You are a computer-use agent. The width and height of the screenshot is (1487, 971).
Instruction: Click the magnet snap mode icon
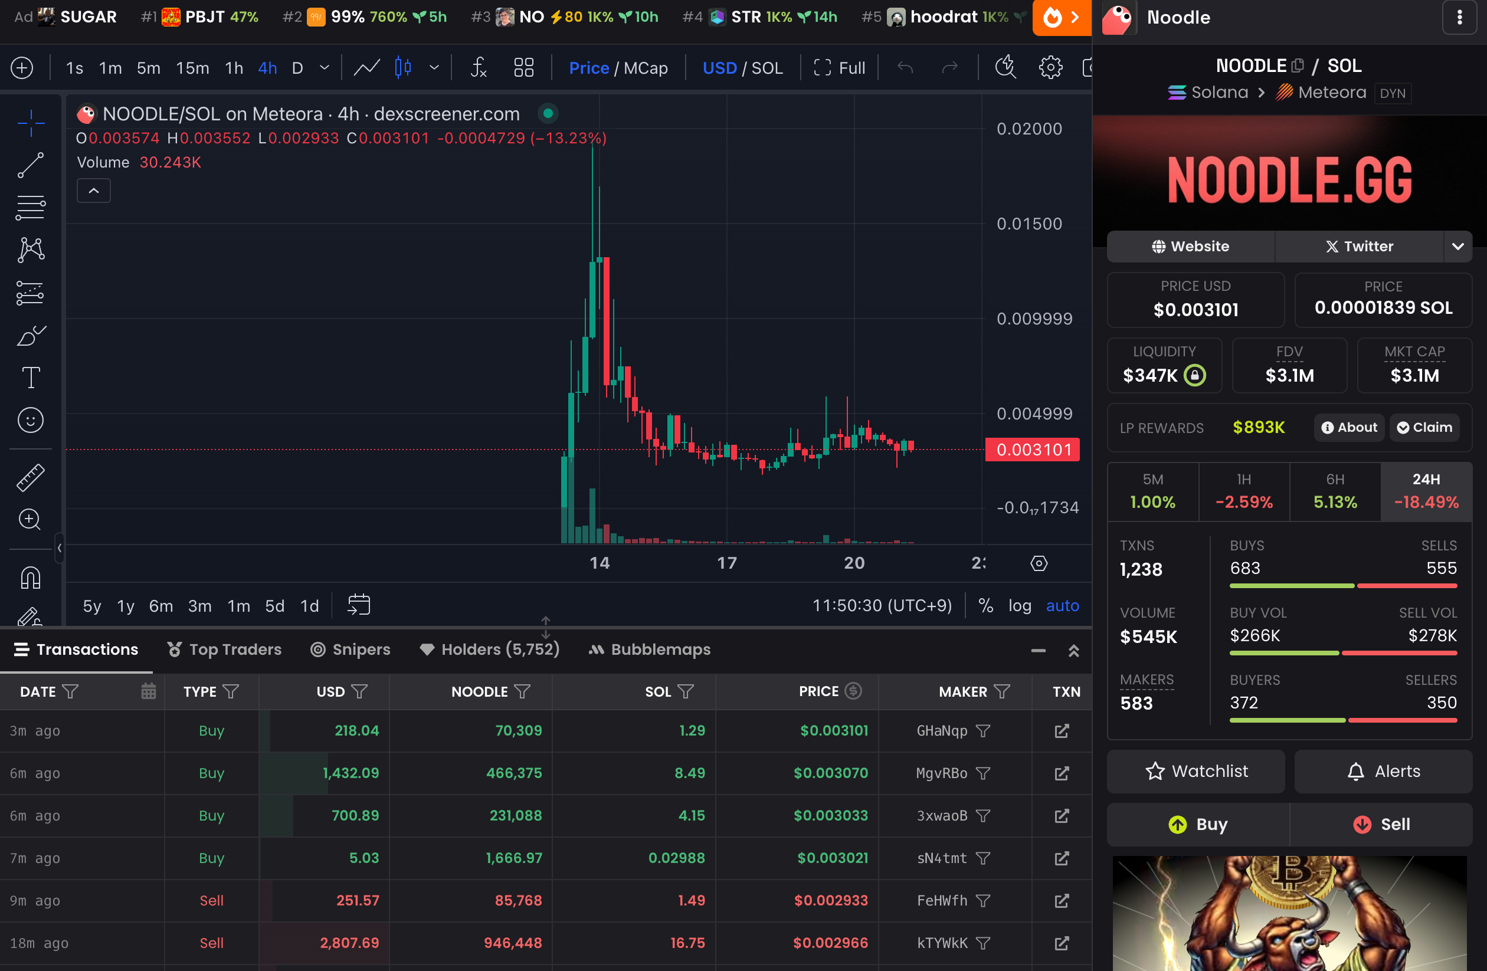(30, 578)
